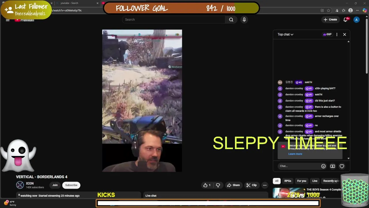Click 'x33n playing bl4??' chat message
Viewport: 369px width, 208px height.
tap(325, 88)
